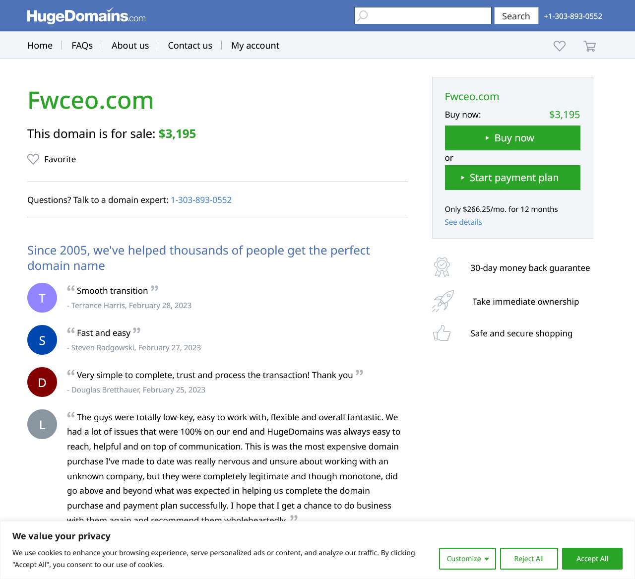Click the money back guarantee badge icon
635x579 pixels.
tap(442, 267)
